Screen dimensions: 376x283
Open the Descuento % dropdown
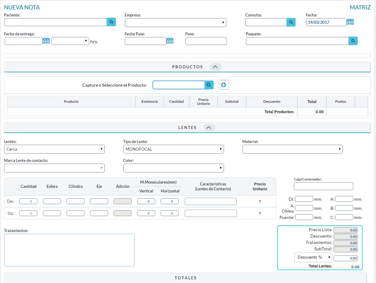pyautogui.click(x=313, y=257)
